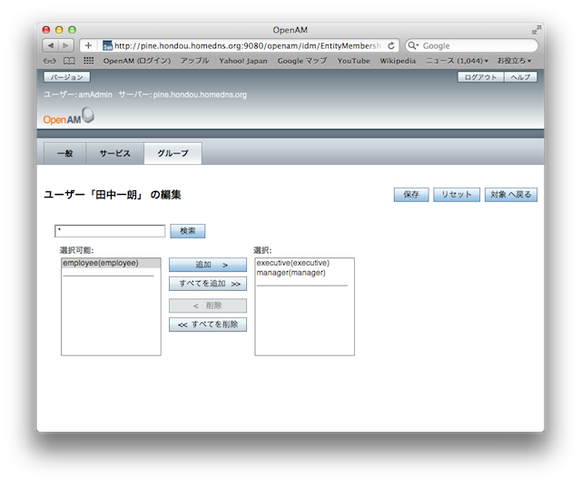Open the Reading List glasses icon
Viewport: 581px width, 483px height.
tap(51, 61)
